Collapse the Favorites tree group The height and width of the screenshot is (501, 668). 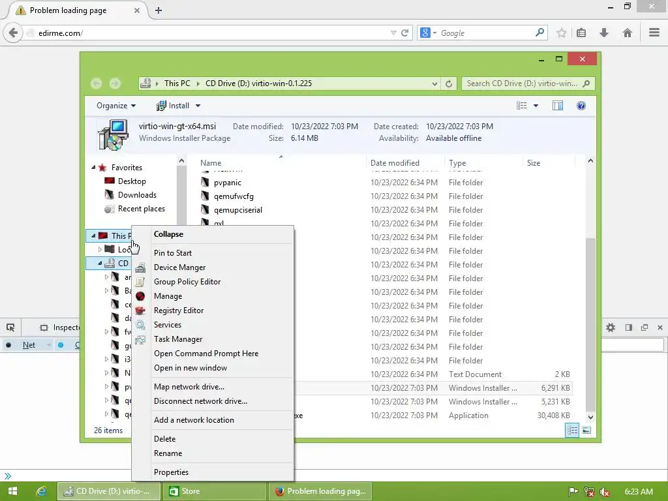point(93,168)
